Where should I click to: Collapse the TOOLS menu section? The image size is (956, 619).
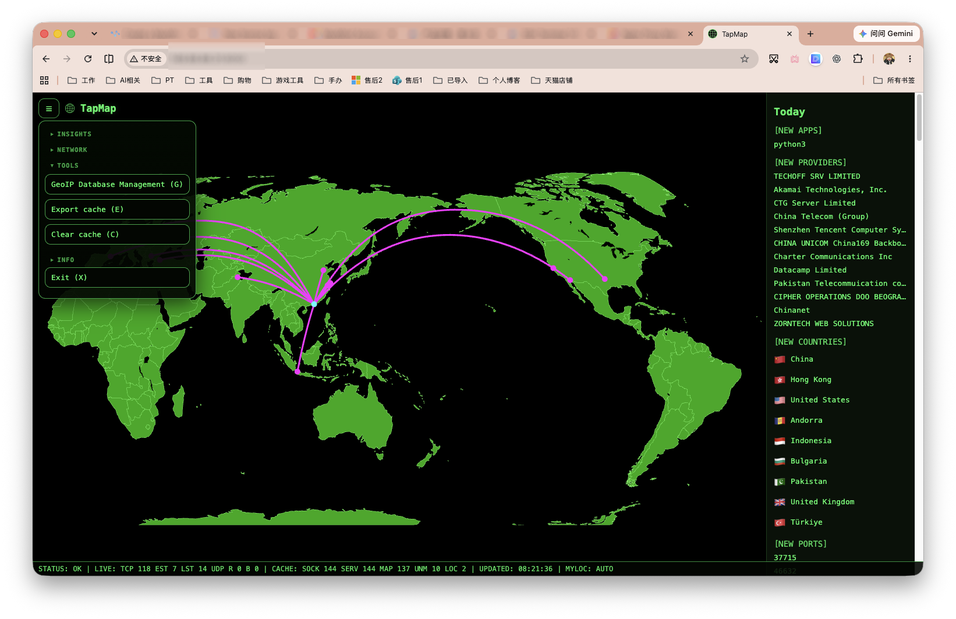click(x=65, y=166)
